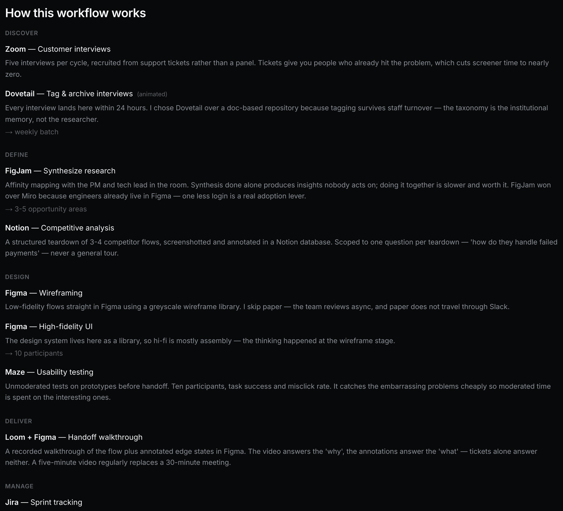Viewport: 563px width, 511px height.
Task: Select the DEFINE section label
Action: point(17,155)
